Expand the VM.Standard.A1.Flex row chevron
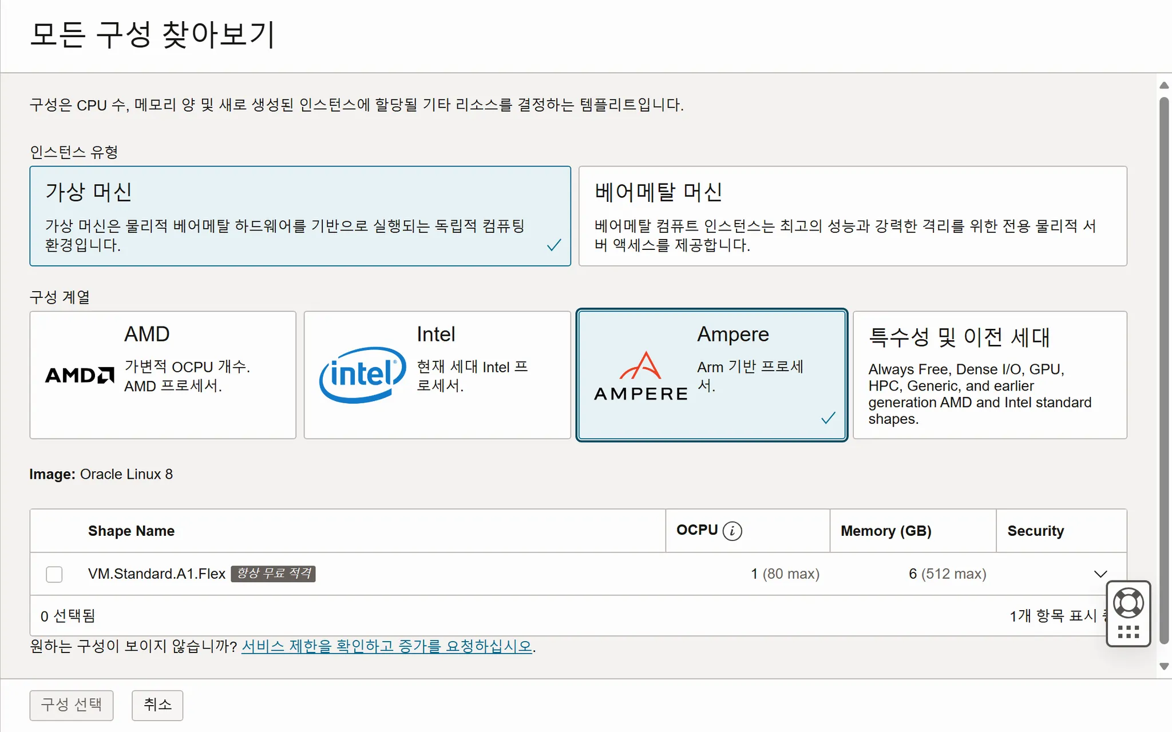 (x=1100, y=574)
